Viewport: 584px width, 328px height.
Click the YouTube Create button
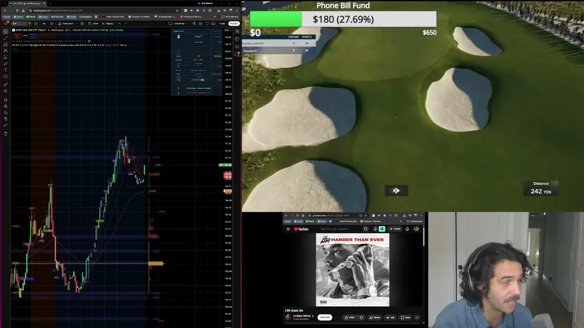coord(395,229)
